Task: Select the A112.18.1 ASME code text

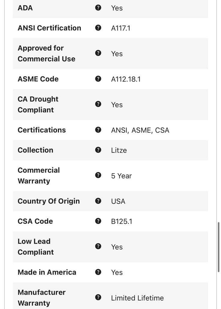Action: (126, 79)
